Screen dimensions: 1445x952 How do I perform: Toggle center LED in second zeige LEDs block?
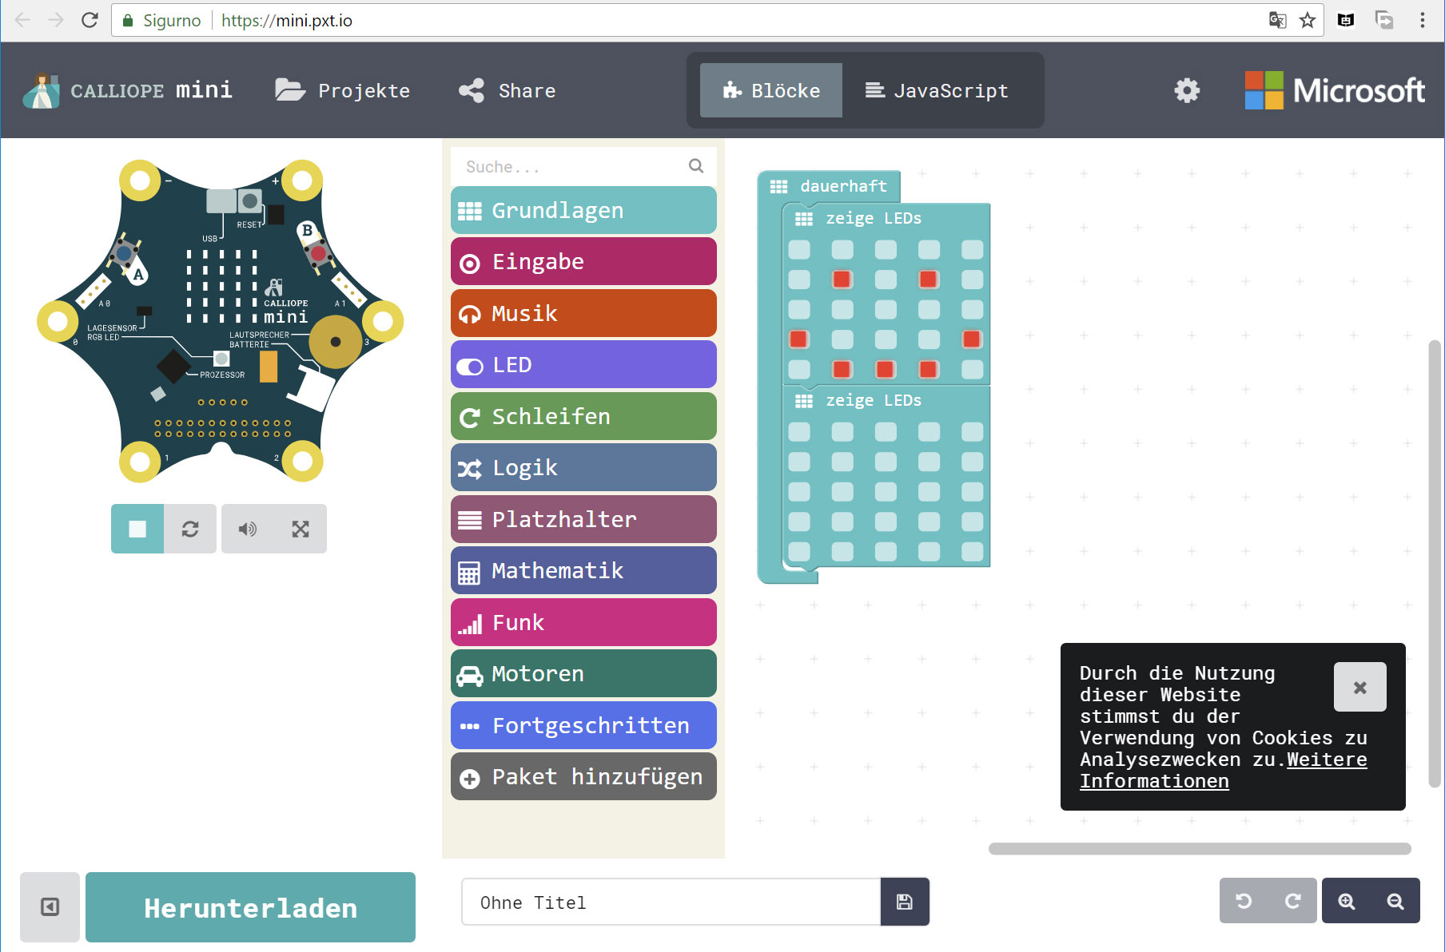(x=886, y=492)
